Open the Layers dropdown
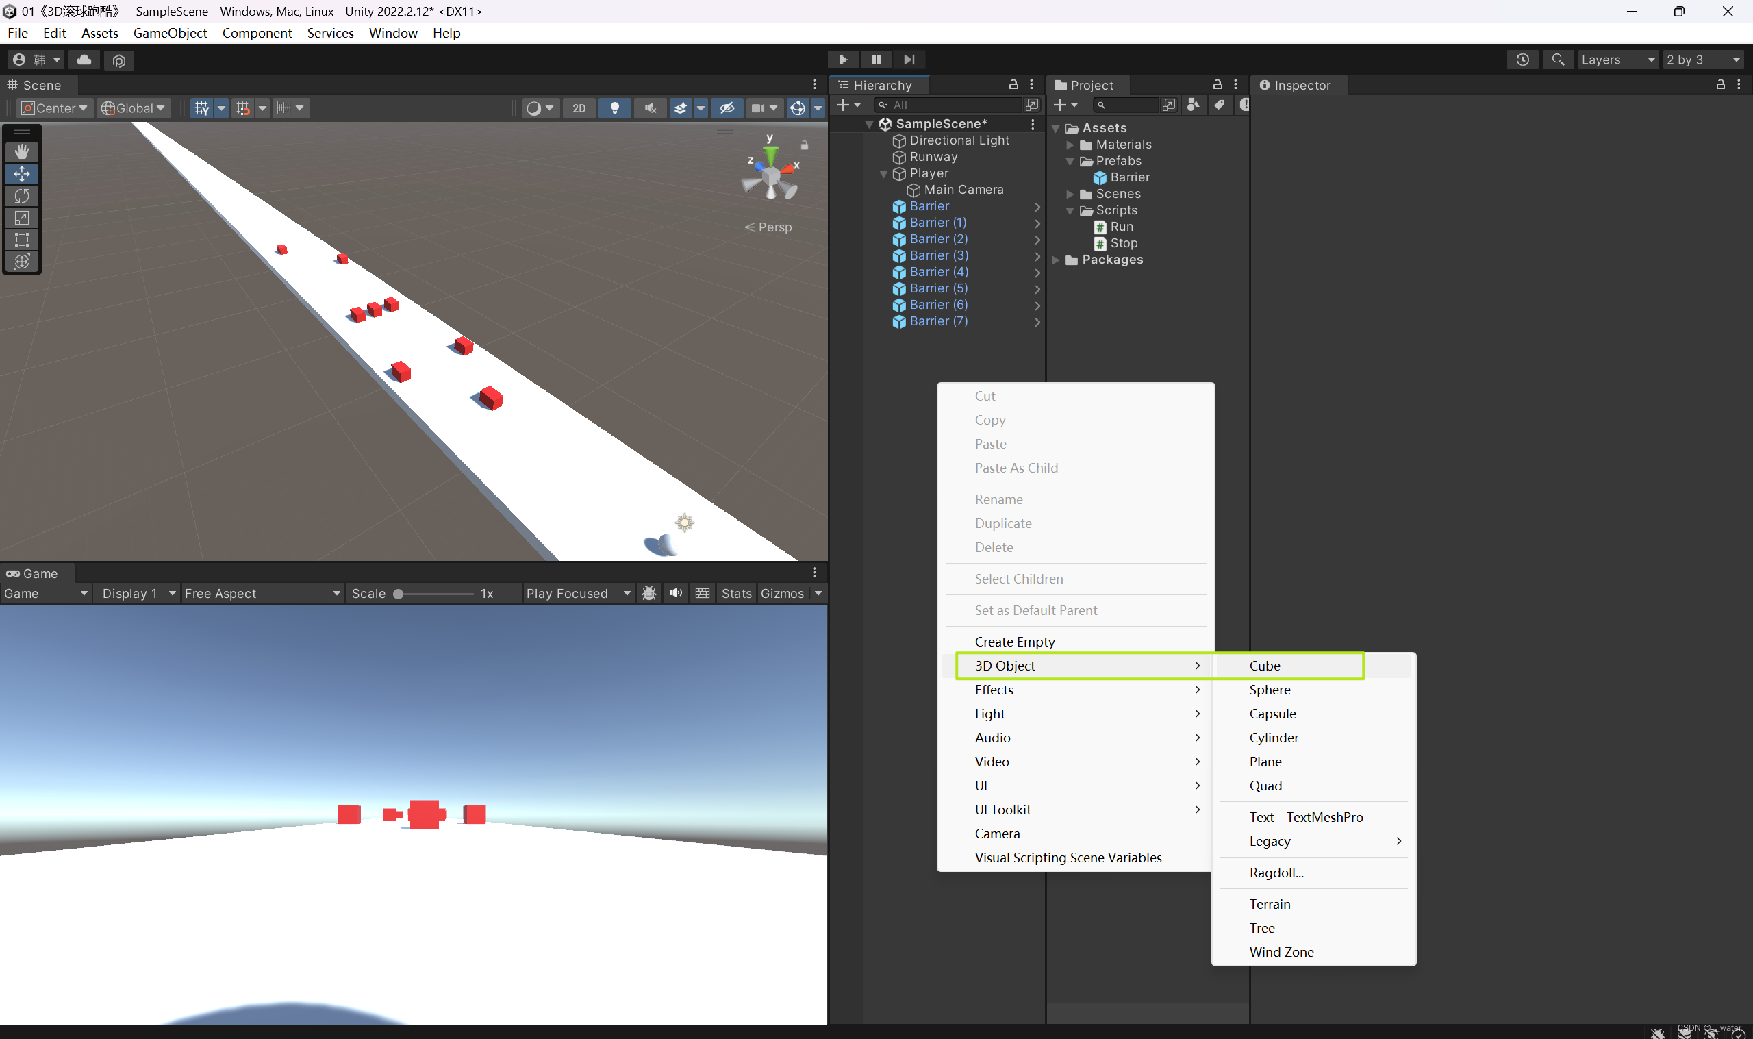The image size is (1753, 1039). click(1617, 60)
